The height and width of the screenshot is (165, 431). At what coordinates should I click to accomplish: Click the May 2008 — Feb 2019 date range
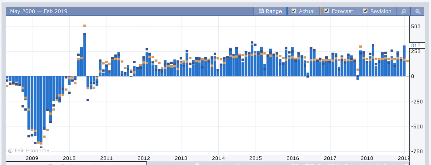tap(39, 11)
